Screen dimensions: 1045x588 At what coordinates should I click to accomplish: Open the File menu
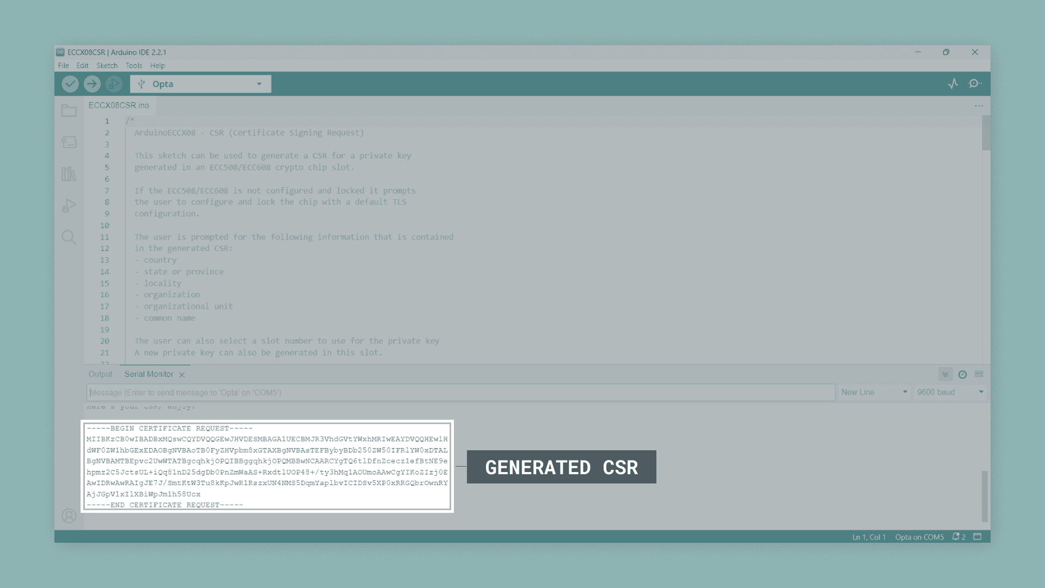(x=64, y=65)
